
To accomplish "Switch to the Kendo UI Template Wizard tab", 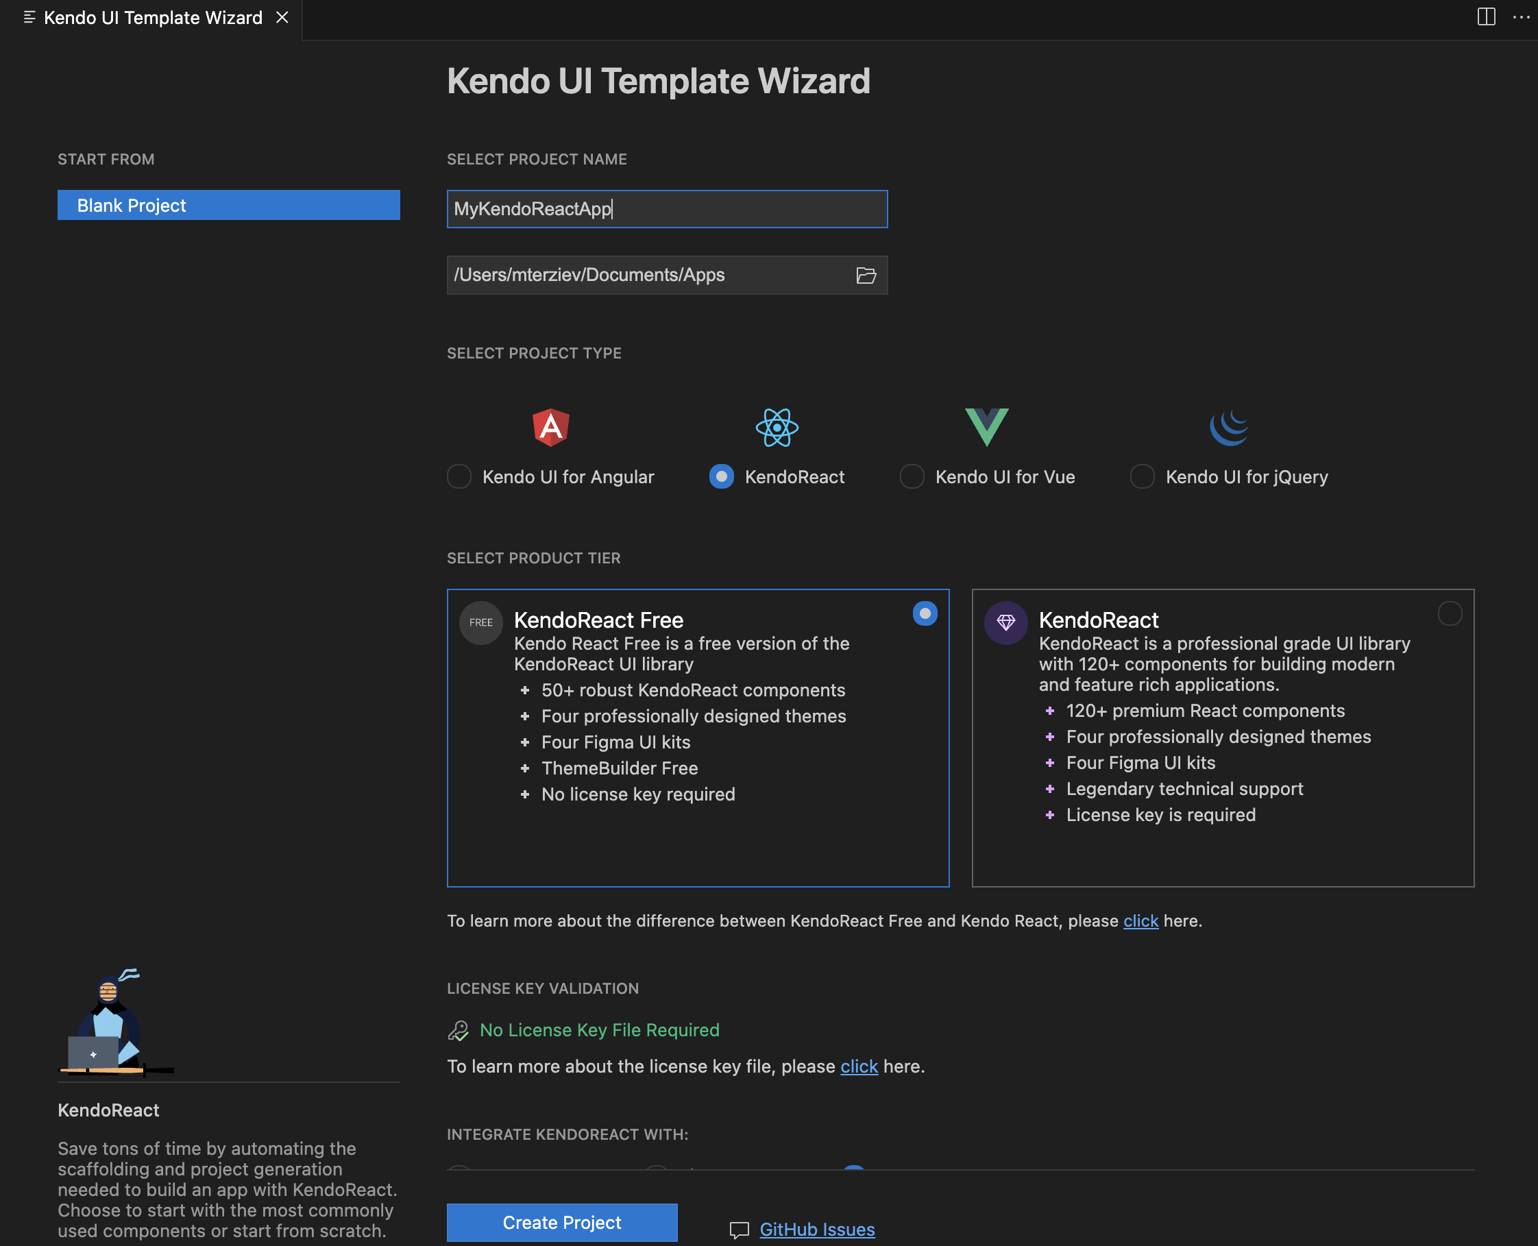I will 151,18.
